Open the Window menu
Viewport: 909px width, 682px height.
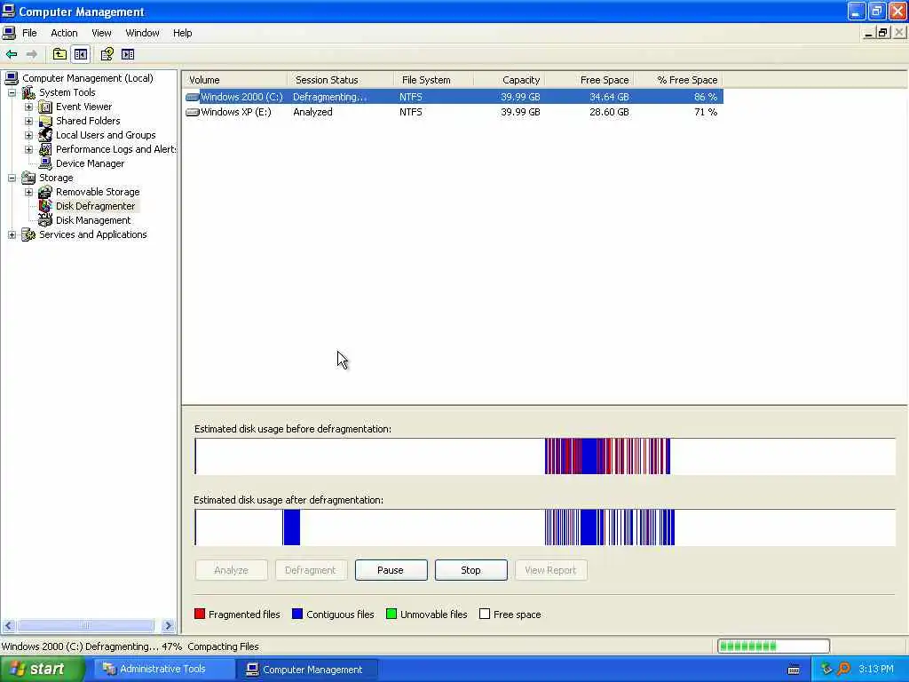(142, 33)
